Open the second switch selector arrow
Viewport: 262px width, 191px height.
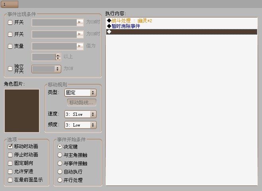click(80, 34)
